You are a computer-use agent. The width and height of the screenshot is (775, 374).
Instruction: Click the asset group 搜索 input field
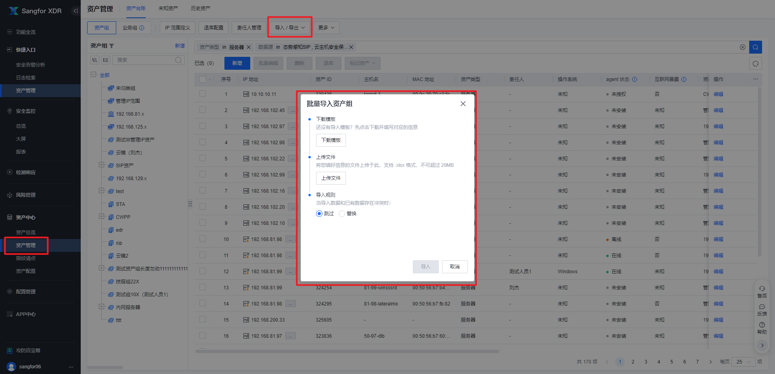(145, 60)
